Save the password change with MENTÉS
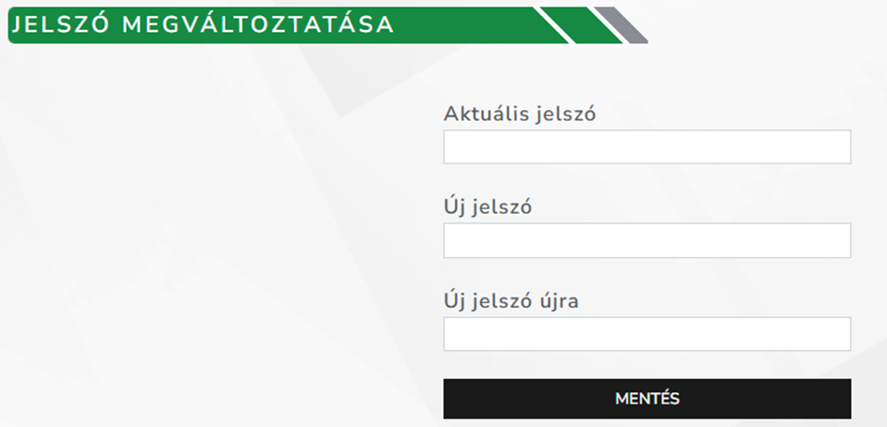Image resolution: width=887 pixels, height=427 pixels. tap(646, 399)
